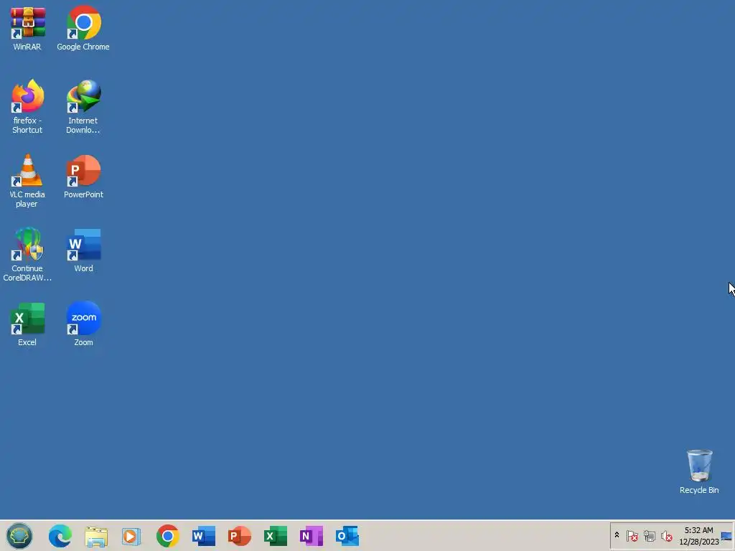Launch Excel from the taskbar
735x551 pixels.
click(276, 536)
